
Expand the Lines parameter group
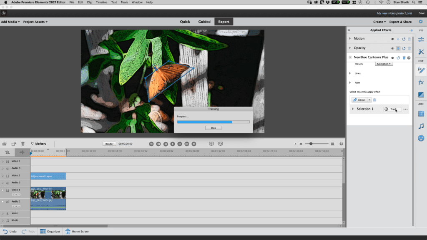[350, 73]
